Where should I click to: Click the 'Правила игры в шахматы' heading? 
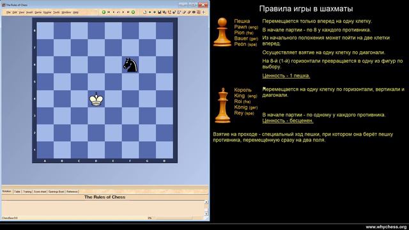[306, 8]
